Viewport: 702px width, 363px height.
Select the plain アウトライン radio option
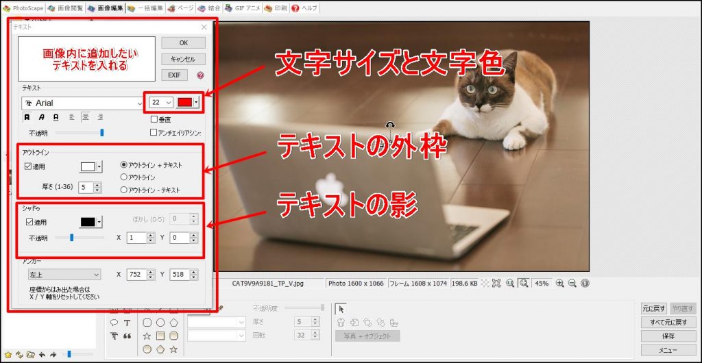coord(124,177)
